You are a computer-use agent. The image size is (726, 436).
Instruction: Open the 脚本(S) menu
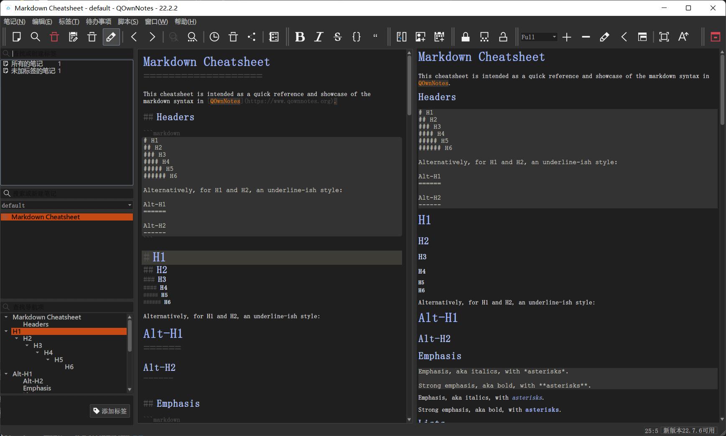click(x=127, y=22)
